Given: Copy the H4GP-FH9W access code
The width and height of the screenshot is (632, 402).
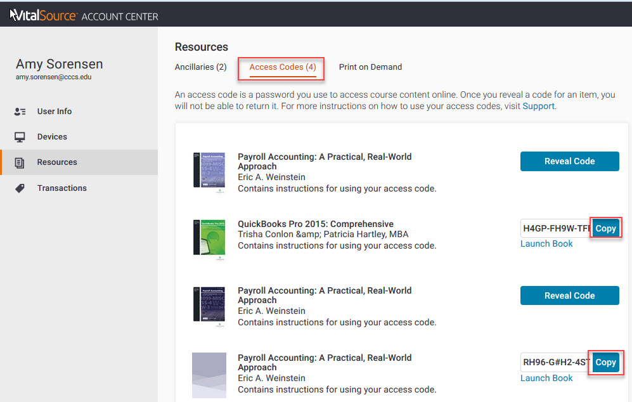Looking at the screenshot, I should click(606, 228).
